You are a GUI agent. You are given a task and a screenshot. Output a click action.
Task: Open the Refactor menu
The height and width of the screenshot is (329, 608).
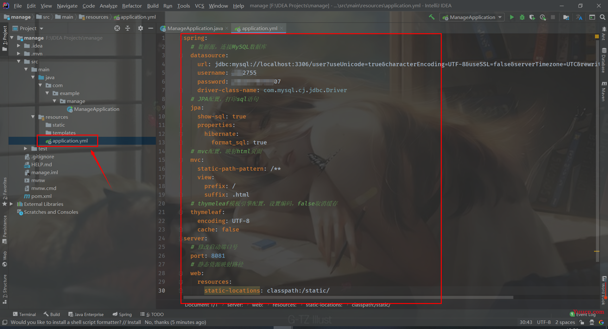[x=132, y=6]
